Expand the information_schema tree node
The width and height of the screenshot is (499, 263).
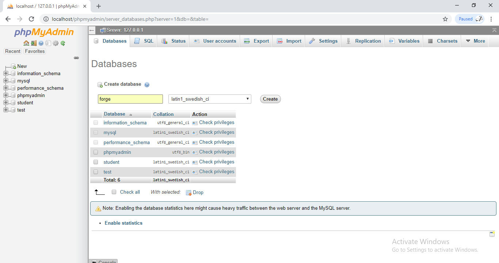pos(5,74)
